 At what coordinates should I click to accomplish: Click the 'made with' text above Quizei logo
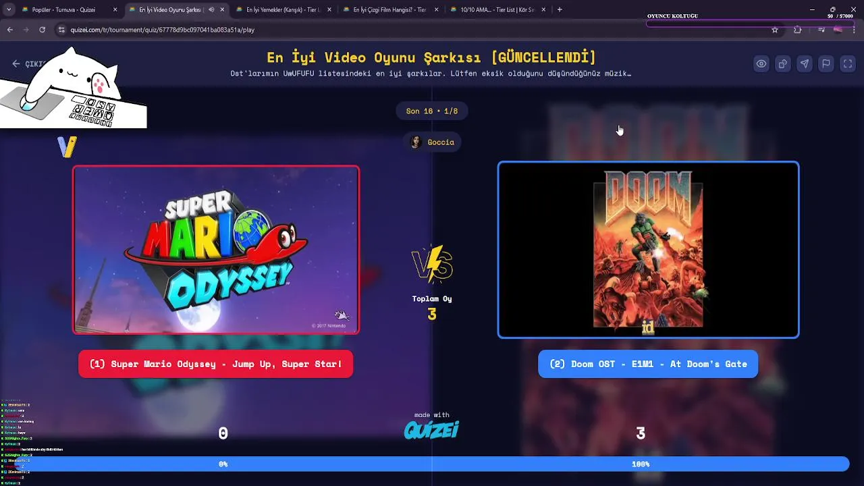pyautogui.click(x=431, y=415)
